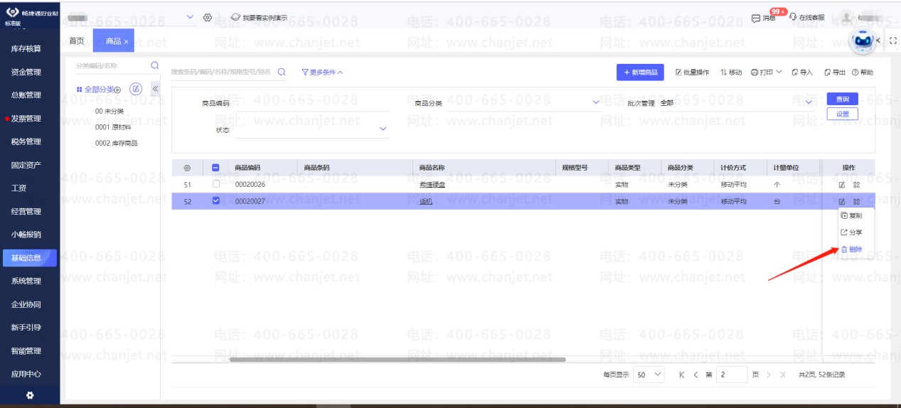Image resolution: width=901 pixels, height=408 pixels.
Task: Open more-actions grid icon for row 00020027
Action: pyautogui.click(x=856, y=202)
